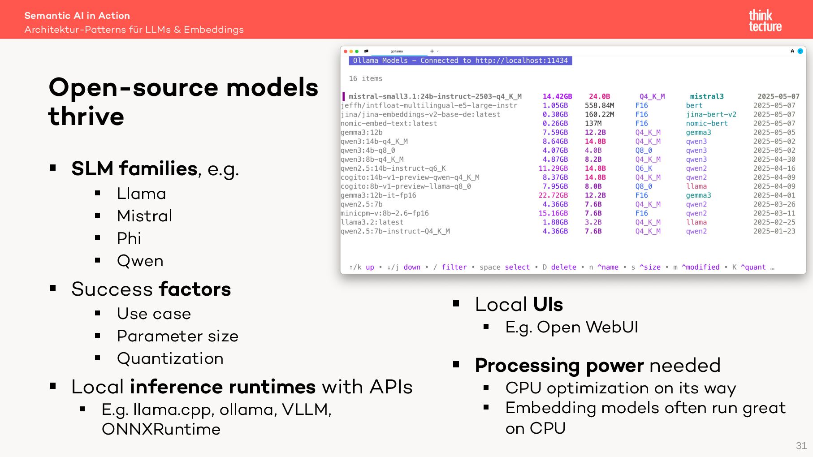
Task: Minimize the terminal with the yellow window button
Action: (351, 51)
